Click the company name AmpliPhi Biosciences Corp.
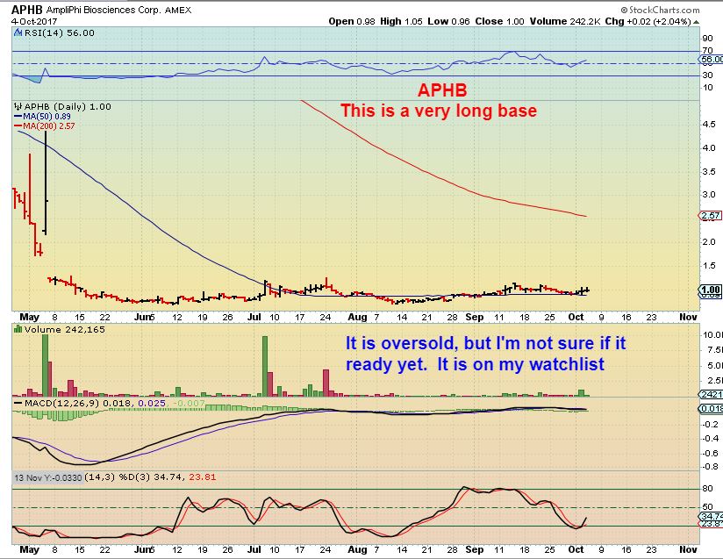 (104, 10)
